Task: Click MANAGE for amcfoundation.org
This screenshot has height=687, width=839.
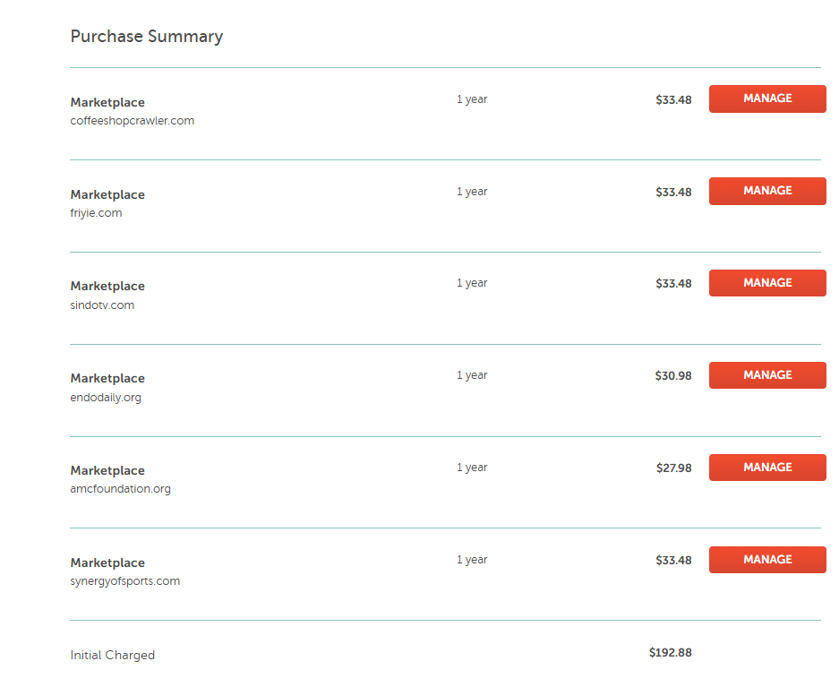Action: [767, 468]
